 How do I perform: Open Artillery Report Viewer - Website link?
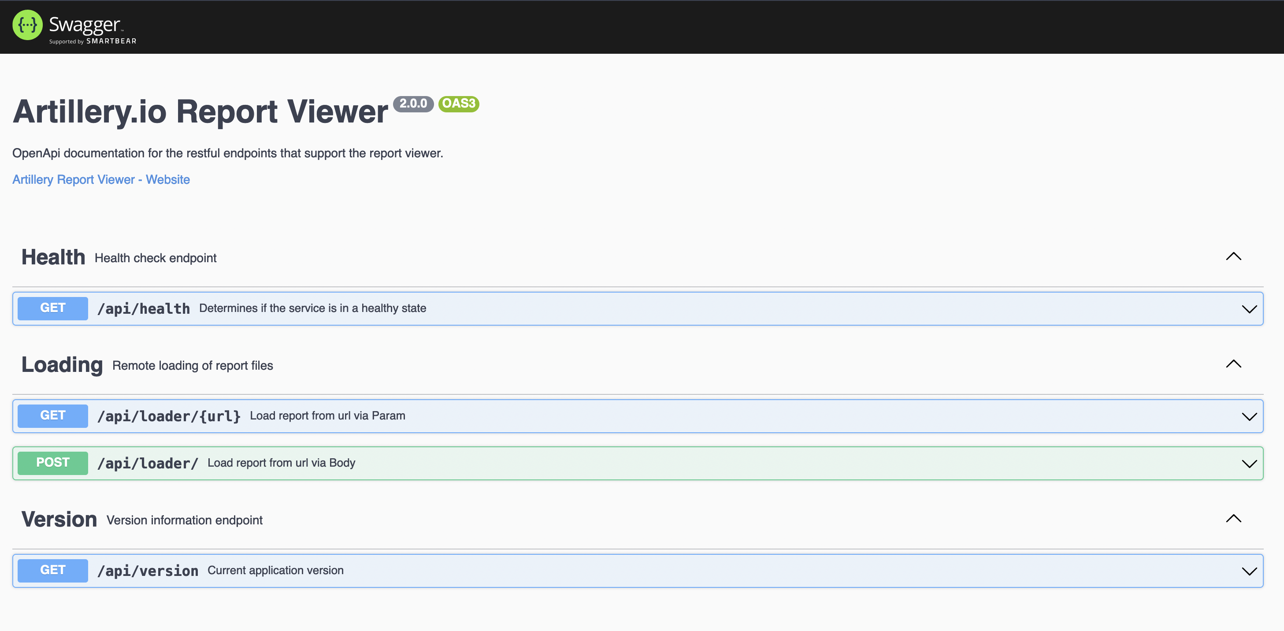pyautogui.click(x=101, y=179)
